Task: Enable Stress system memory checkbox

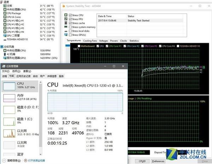Action: pyautogui.click(x=70, y=27)
